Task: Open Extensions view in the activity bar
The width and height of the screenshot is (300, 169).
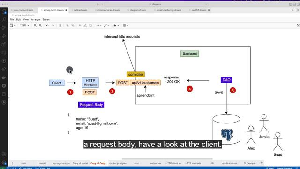Action: coord(4,45)
